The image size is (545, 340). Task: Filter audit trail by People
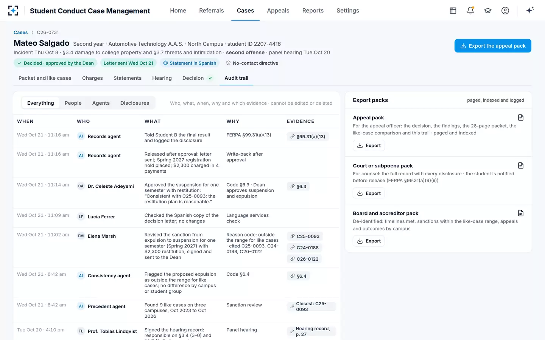pos(73,103)
